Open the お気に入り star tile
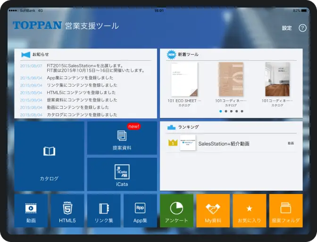The image size is (317, 242). [x=249, y=211]
